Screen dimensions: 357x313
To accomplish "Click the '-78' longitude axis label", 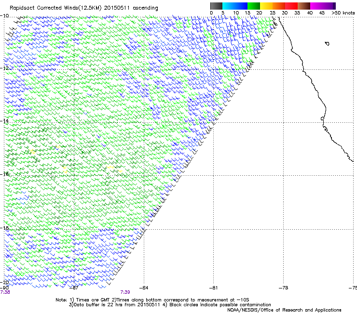I will (x=284, y=288).
